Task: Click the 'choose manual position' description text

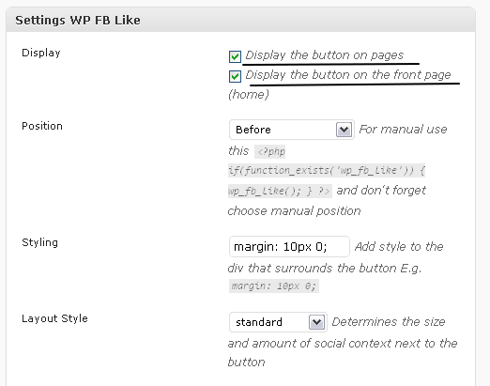Action: pos(294,211)
